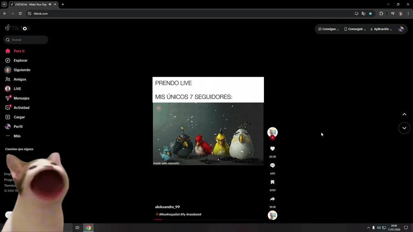This screenshot has height=232, width=413.
Task: Translate this page icon
Action: click(363, 14)
